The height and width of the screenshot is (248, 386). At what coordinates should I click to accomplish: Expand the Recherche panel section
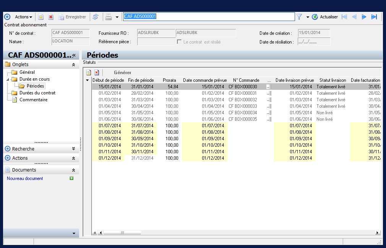click(73, 149)
